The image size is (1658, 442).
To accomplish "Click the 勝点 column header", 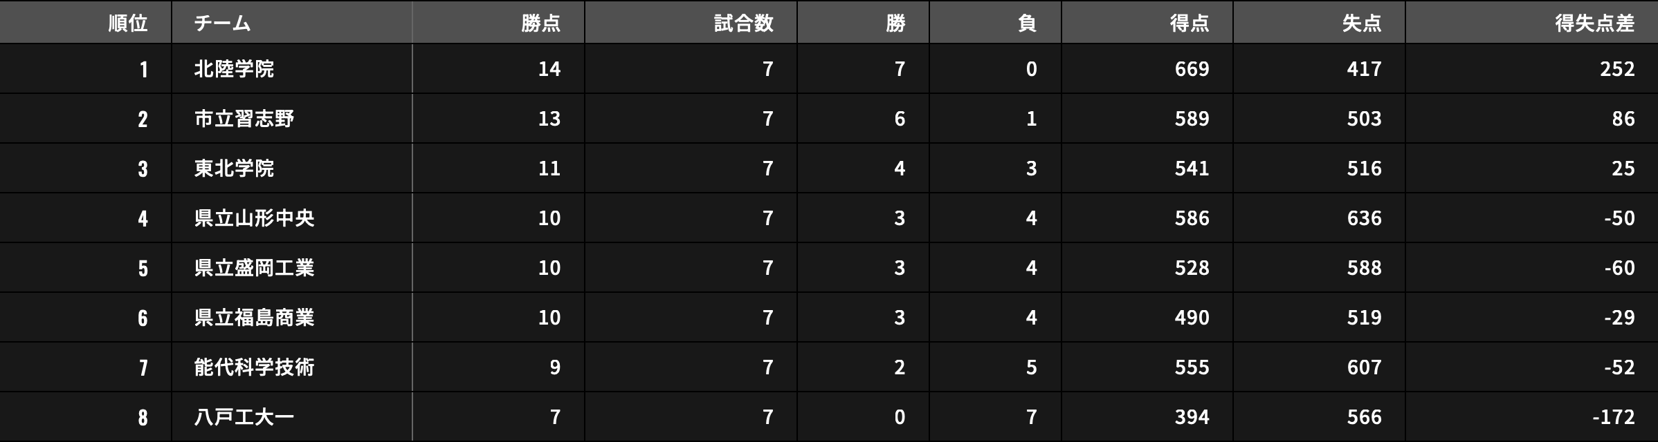I will [540, 23].
